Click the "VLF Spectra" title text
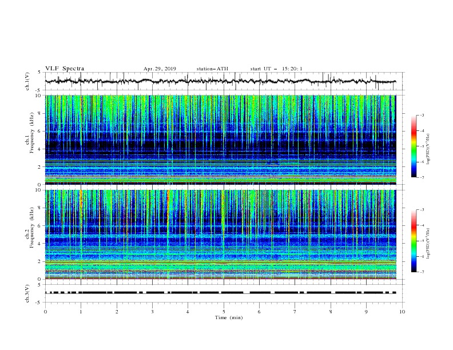 tap(65, 69)
